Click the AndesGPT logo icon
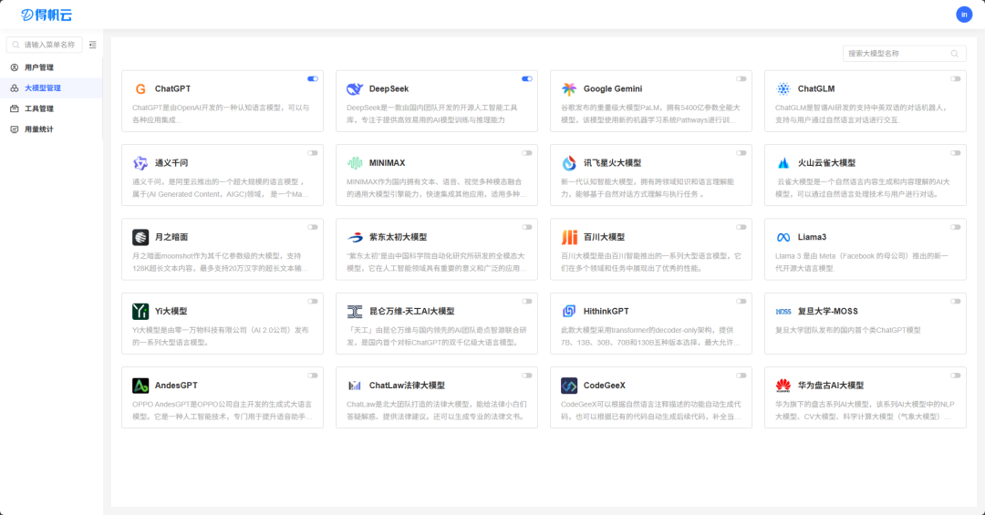 (x=140, y=386)
